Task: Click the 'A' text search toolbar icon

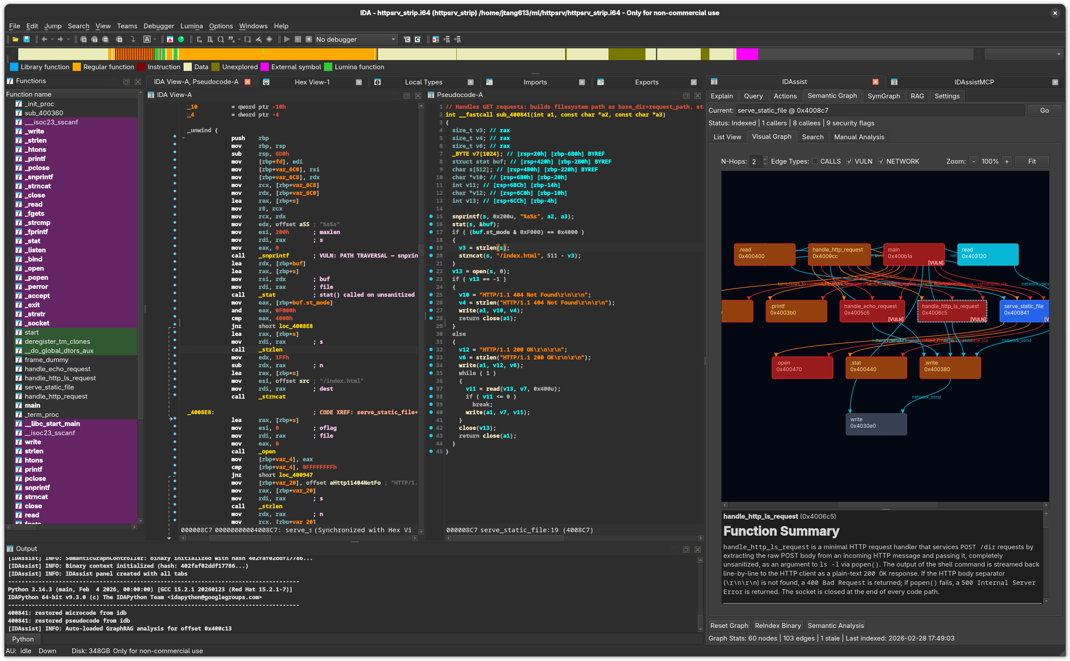Action: (x=147, y=39)
